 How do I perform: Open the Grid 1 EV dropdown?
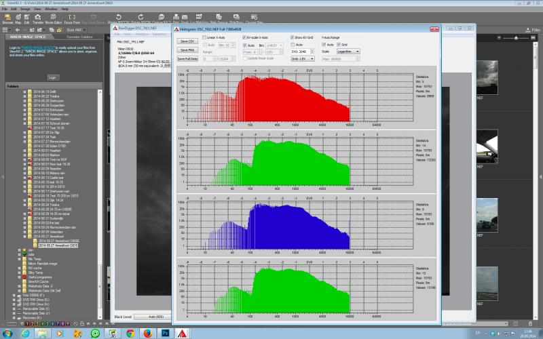303,59
